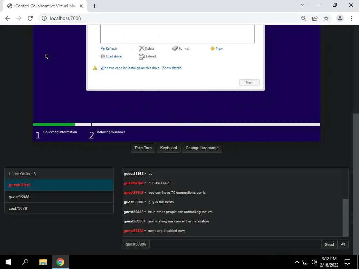Click the address bar showing localhost:7008
This screenshot has width=359, height=269.
(x=169, y=18)
